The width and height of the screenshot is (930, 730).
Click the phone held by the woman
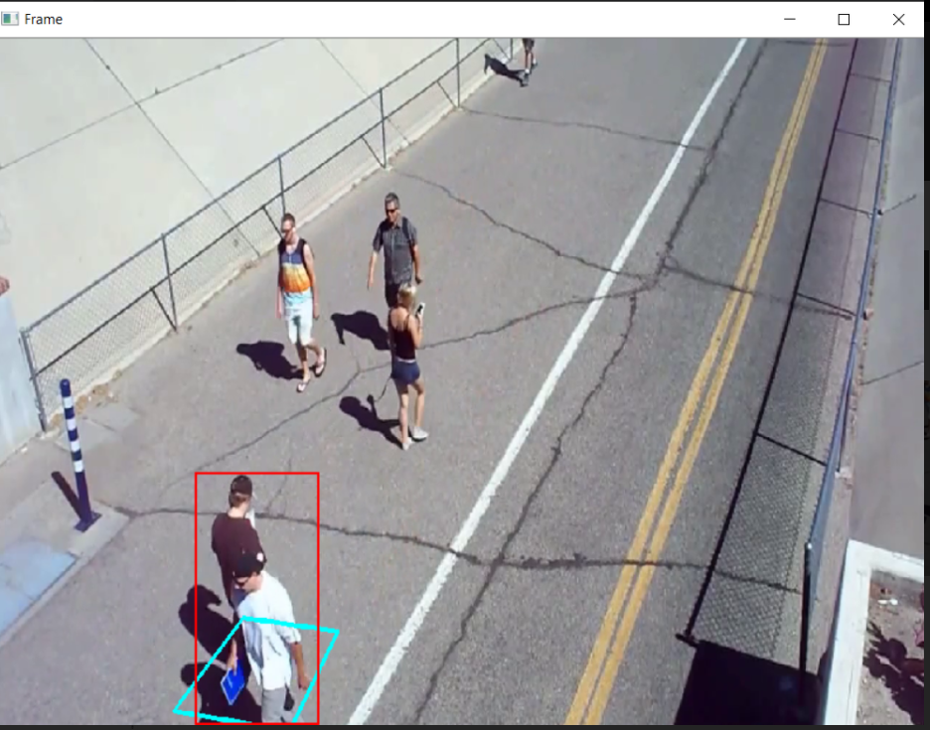click(x=420, y=309)
